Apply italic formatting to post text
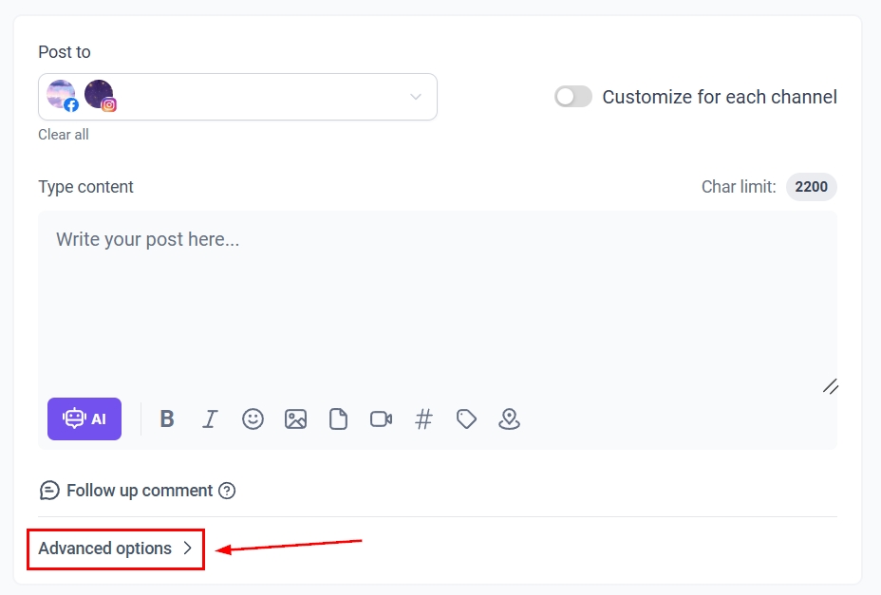This screenshot has height=595, width=881. point(210,418)
